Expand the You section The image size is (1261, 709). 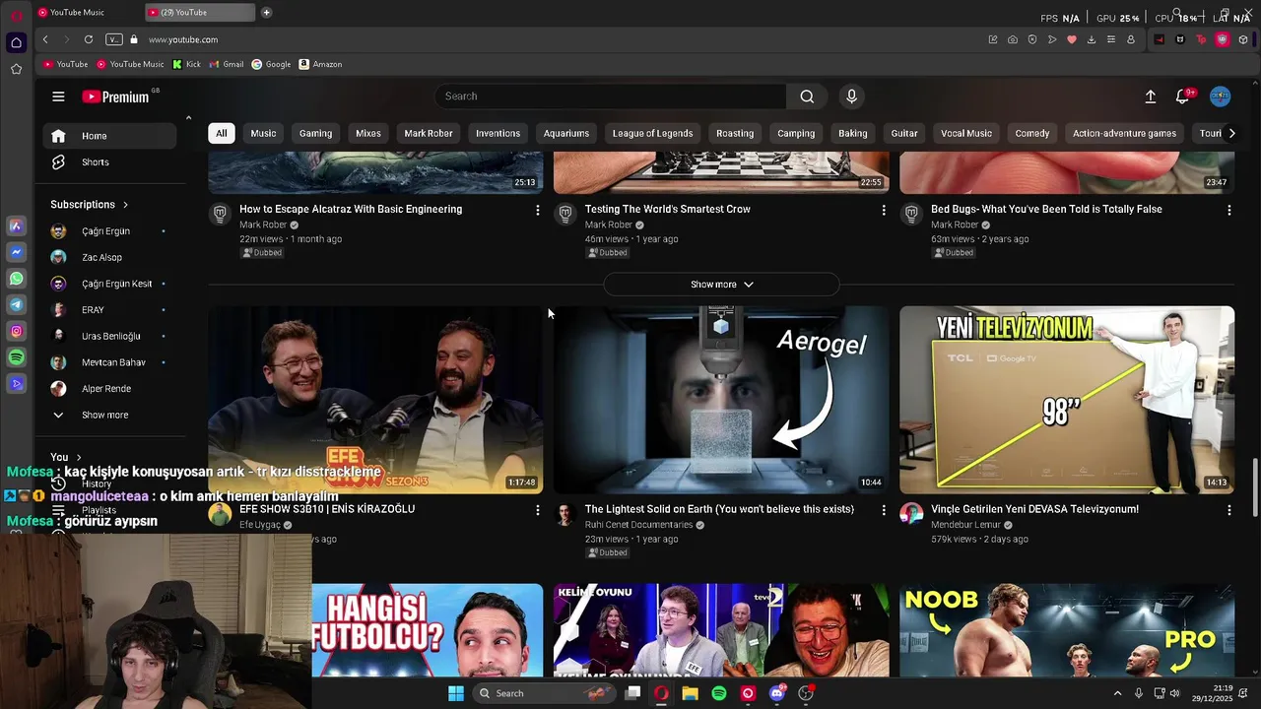66,457
